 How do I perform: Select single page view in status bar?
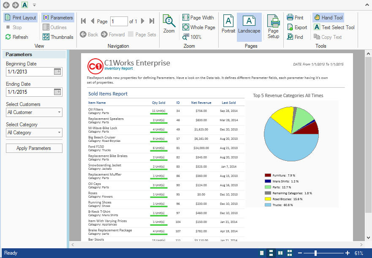(x=262, y=253)
